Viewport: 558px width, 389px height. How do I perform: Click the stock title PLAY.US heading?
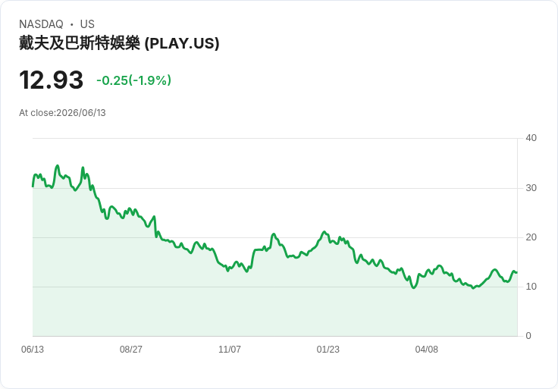tap(119, 43)
